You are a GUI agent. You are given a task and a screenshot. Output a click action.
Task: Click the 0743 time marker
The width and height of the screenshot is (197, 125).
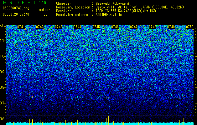(x=59, y=27)
